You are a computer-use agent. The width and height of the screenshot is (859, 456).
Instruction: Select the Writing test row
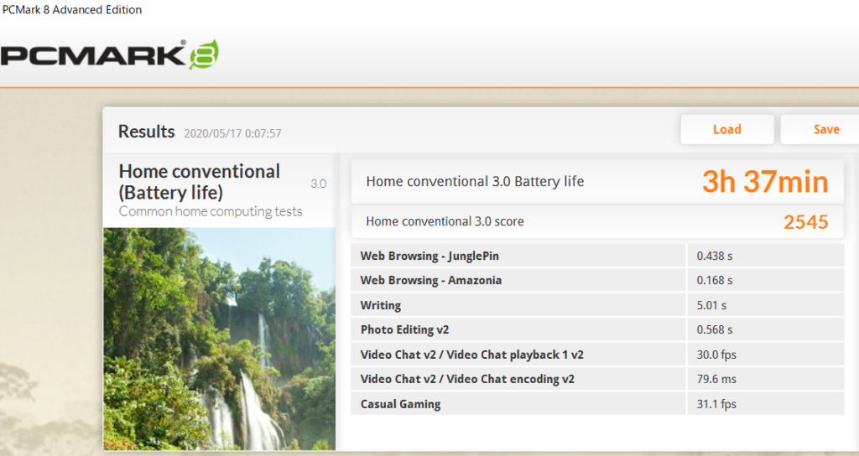click(x=597, y=305)
